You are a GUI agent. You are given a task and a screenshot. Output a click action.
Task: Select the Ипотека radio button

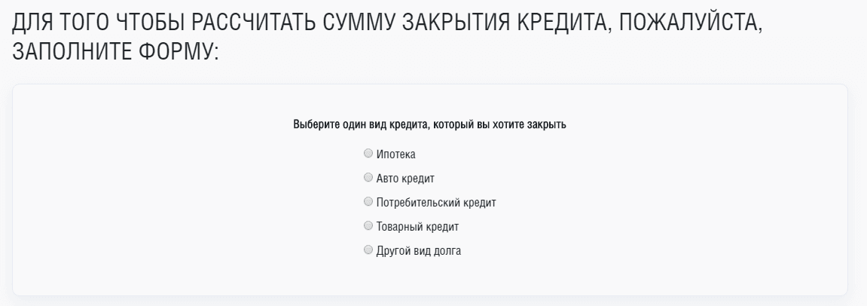pos(368,154)
